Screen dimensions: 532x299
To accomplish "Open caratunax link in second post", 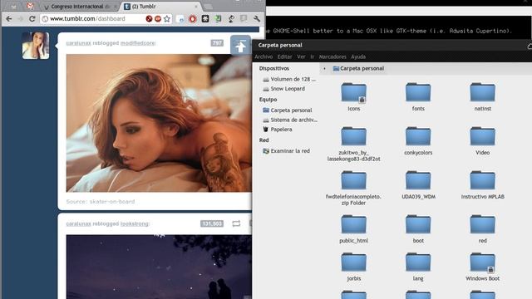I will (x=78, y=223).
